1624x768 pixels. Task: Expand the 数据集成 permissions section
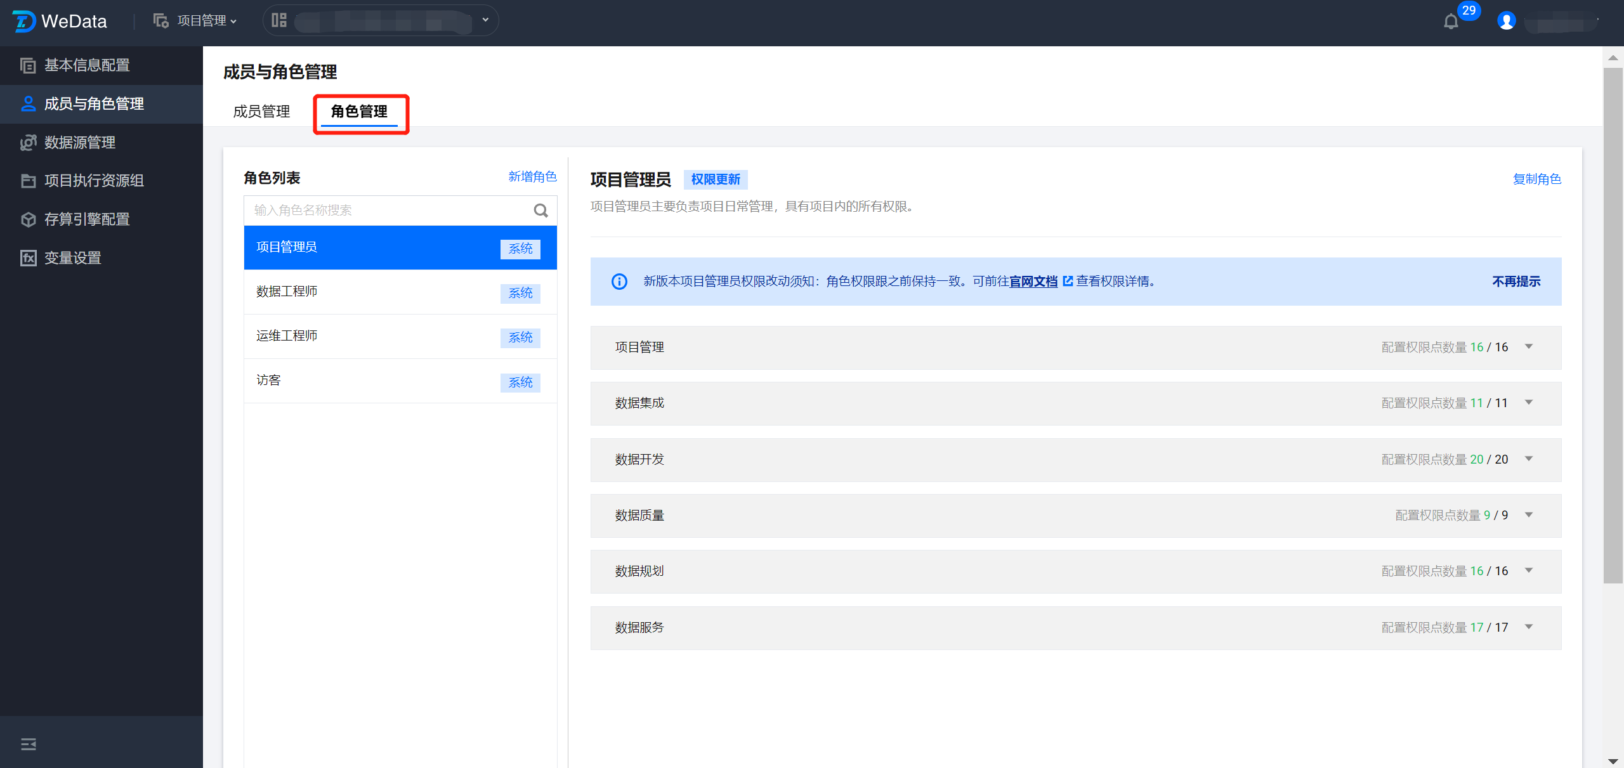[1528, 403]
